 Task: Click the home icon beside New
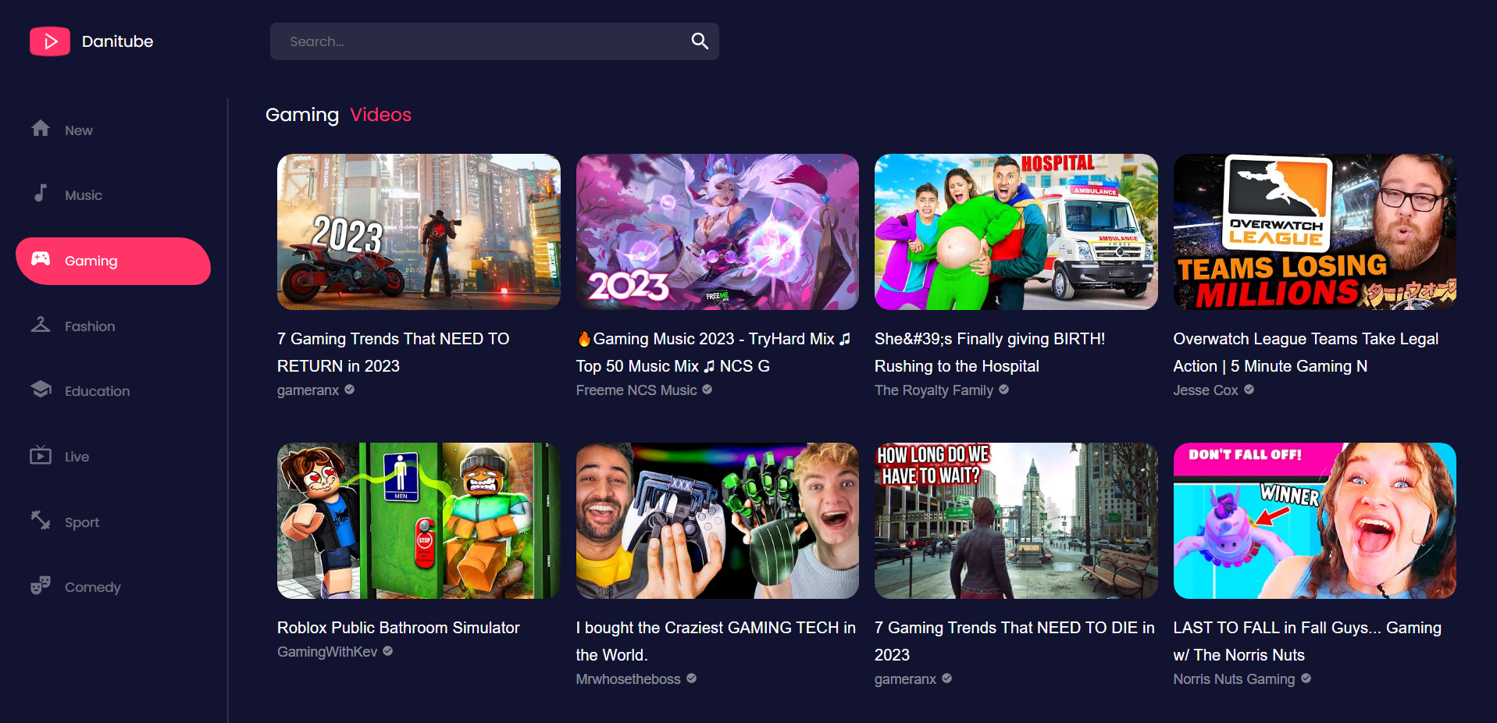point(41,128)
